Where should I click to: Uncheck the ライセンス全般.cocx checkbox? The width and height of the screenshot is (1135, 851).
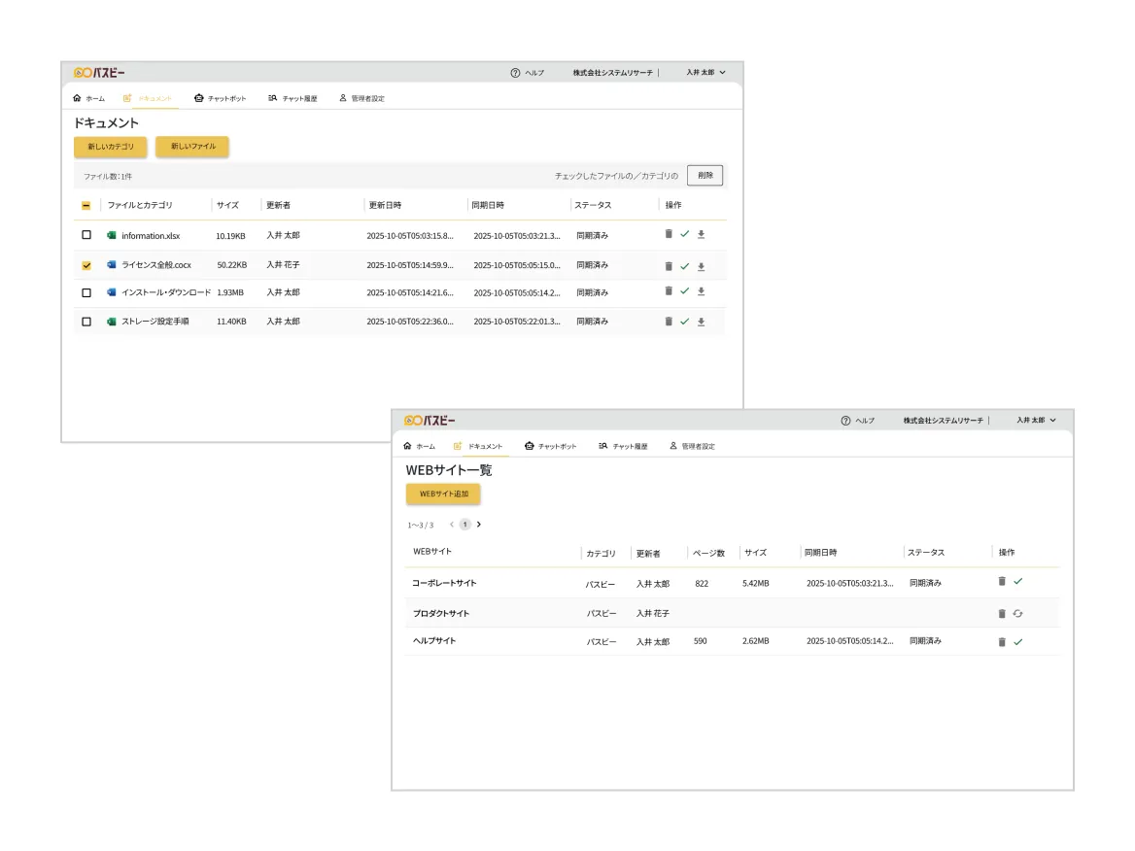click(86, 265)
